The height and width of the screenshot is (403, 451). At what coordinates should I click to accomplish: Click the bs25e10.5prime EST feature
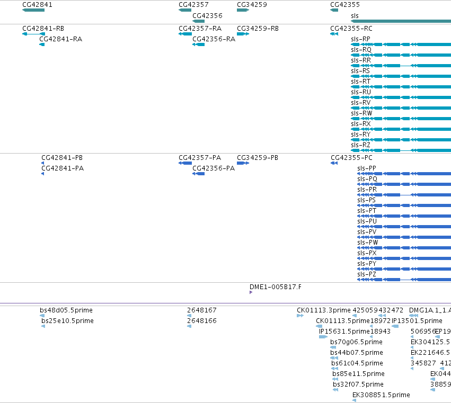pos(43,327)
